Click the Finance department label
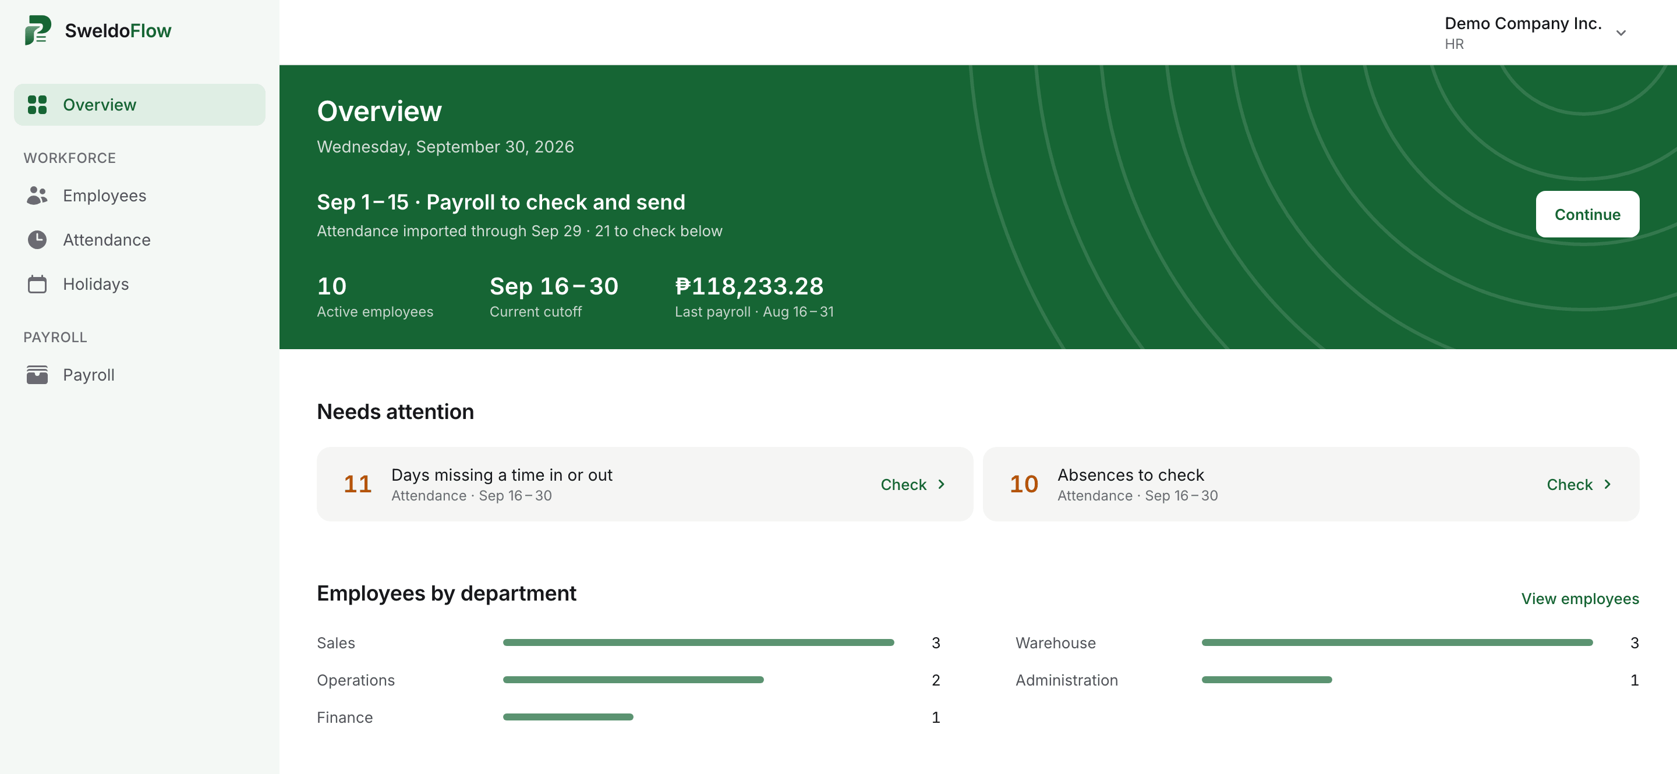The width and height of the screenshot is (1677, 774). coord(344,717)
